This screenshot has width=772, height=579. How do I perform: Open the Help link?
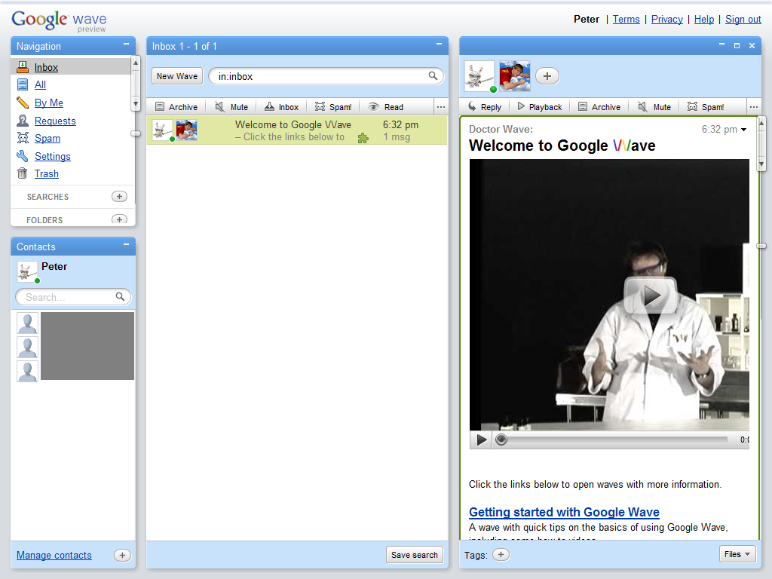704,19
